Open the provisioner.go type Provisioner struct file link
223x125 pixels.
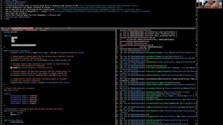tap(109, 6)
